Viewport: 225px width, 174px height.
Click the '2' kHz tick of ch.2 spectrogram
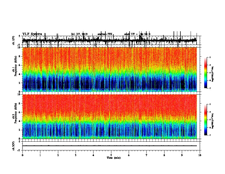(20, 130)
